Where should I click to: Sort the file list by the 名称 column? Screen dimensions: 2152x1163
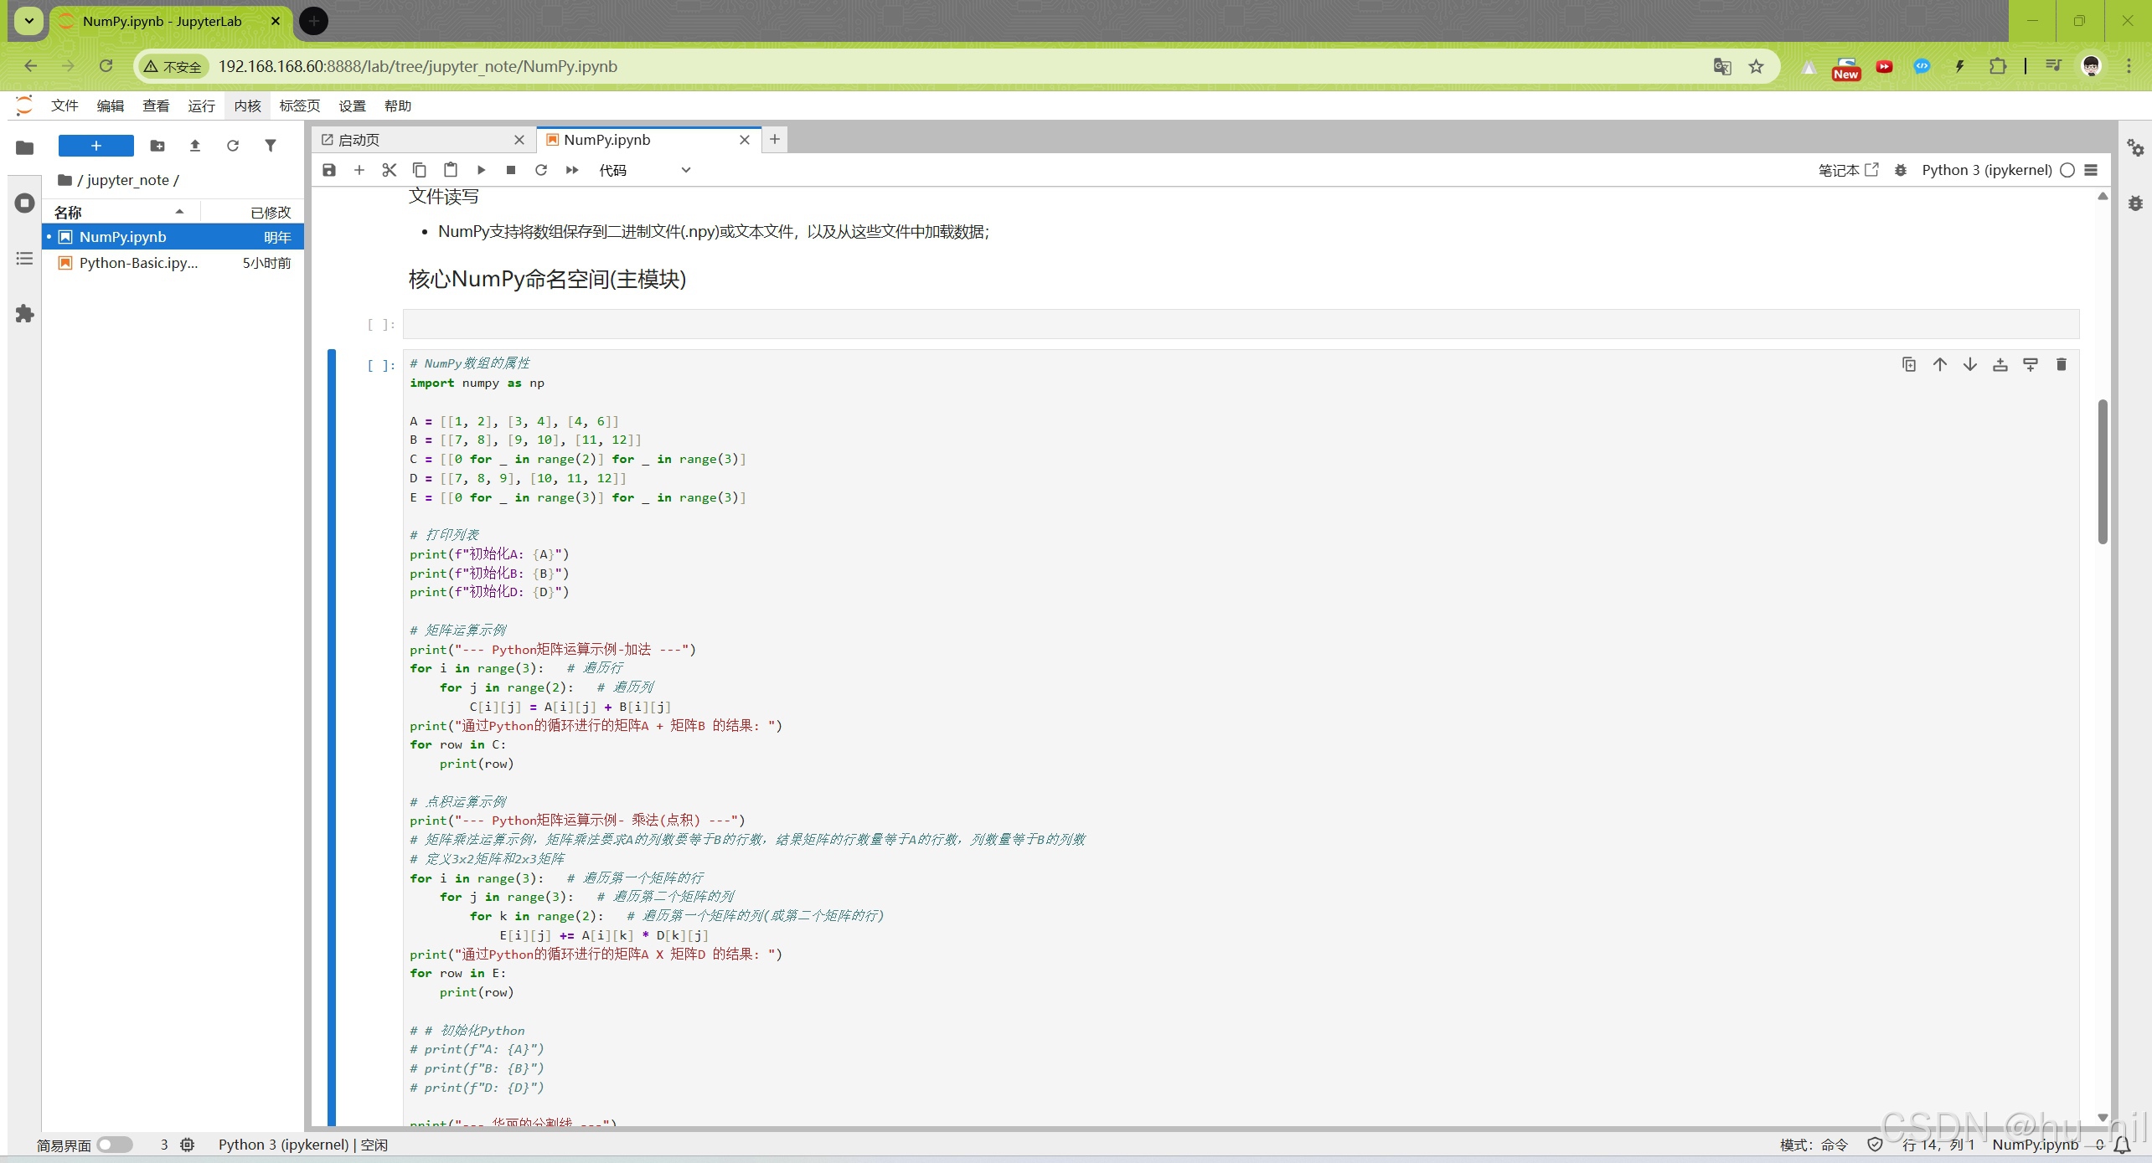pos(69,212)
